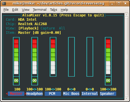Click the Speaker volume bar
Image resolution: width=130 pixels, height=102 pixels.
[108, 57]
